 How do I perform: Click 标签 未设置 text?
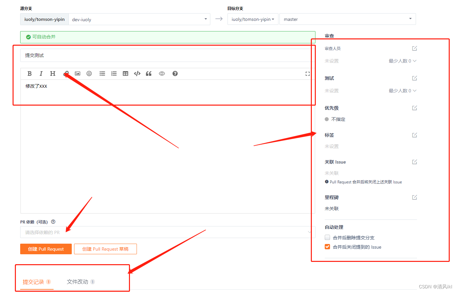[x=332, y=146]
